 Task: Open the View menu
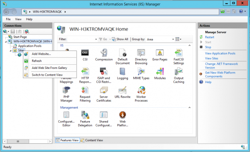pyautogui.click(x=18, y=19)
